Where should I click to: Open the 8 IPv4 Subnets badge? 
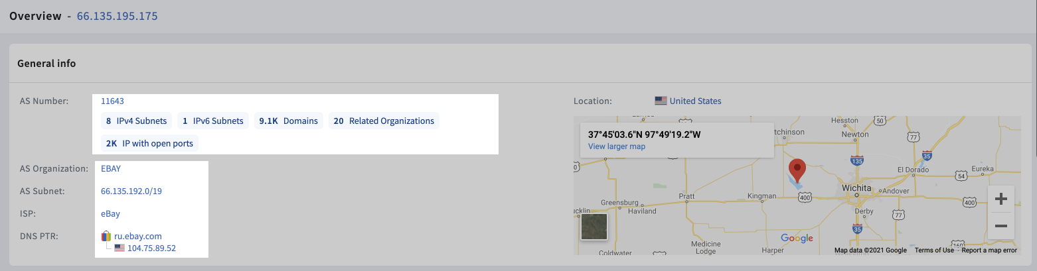137,121
